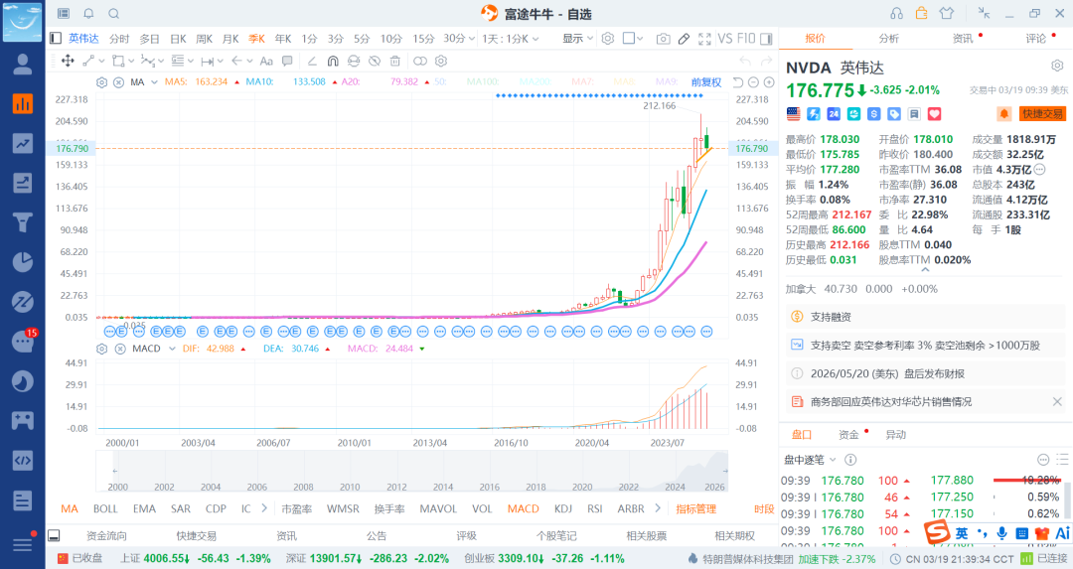Toggle the right side quote panel
1073x569 pixels.
point(766,39)
